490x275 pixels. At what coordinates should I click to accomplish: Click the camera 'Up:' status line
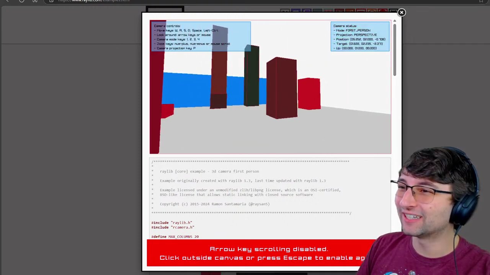point(355,48)
